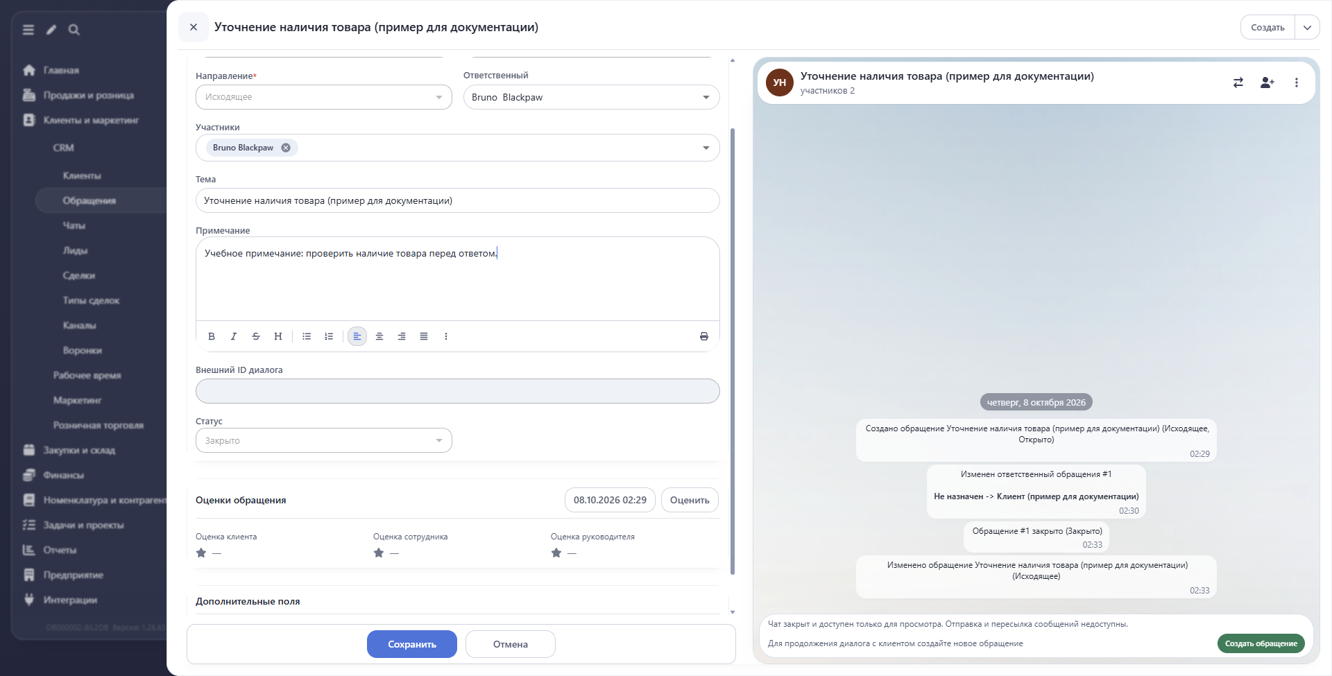This screenshot has width=1332, height=676.
Task: Apply strikethrough formatting in note editor
Action: pos(256,336)
